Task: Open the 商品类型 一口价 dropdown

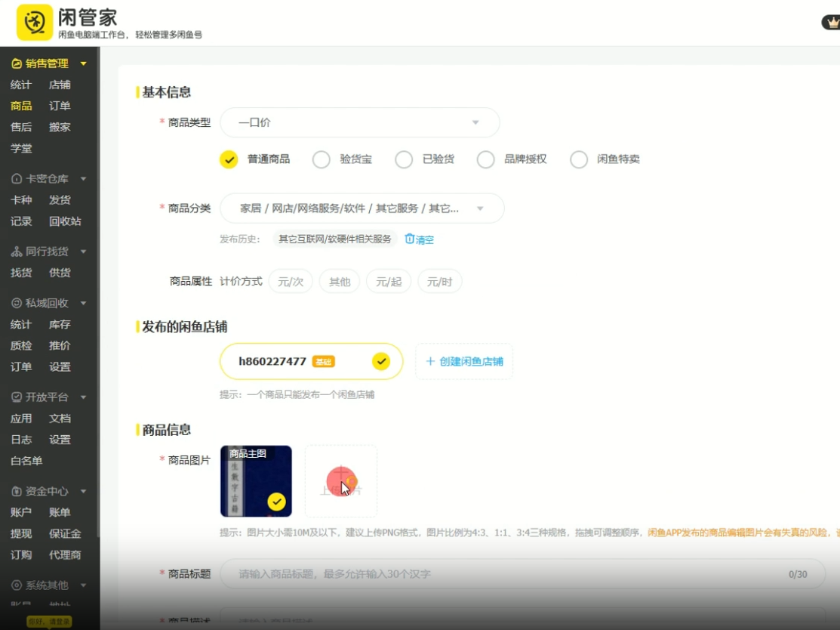Action: 360,123
